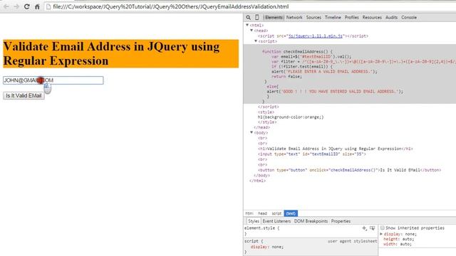Click the closing </html> tag line
Screen dimensions: 456x256
257,181
